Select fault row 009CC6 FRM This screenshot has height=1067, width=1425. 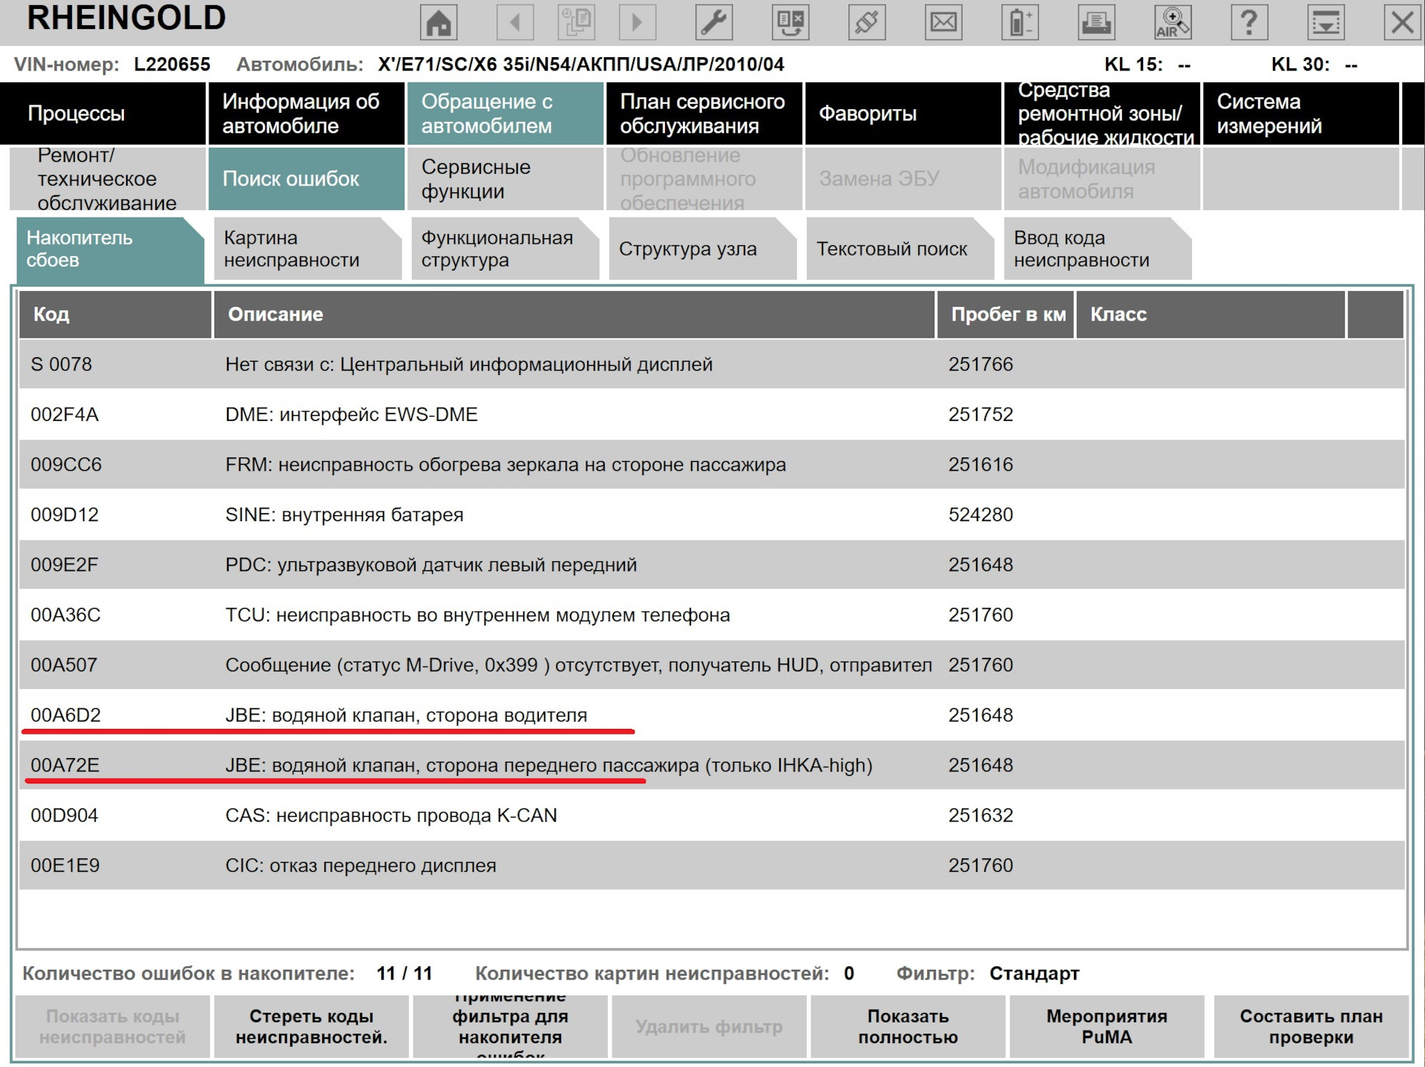click(712, 464)
